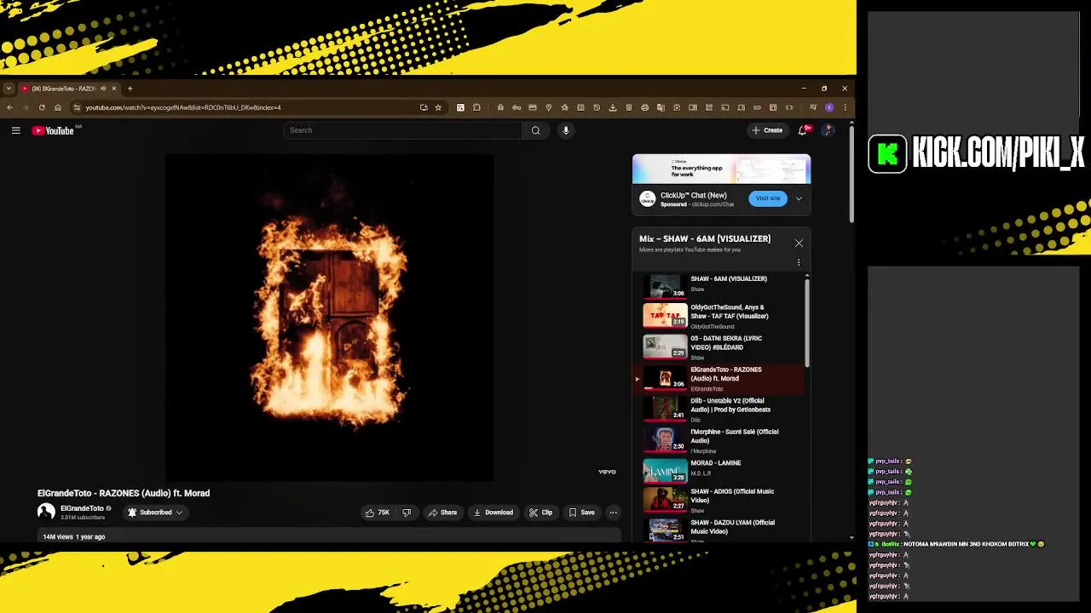
Task: Play 05 - DATNI SEKRA lyric video item
Action: point(720,347)
